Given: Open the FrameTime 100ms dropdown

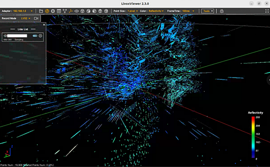Looking at the screenshot, I should 188,11.
